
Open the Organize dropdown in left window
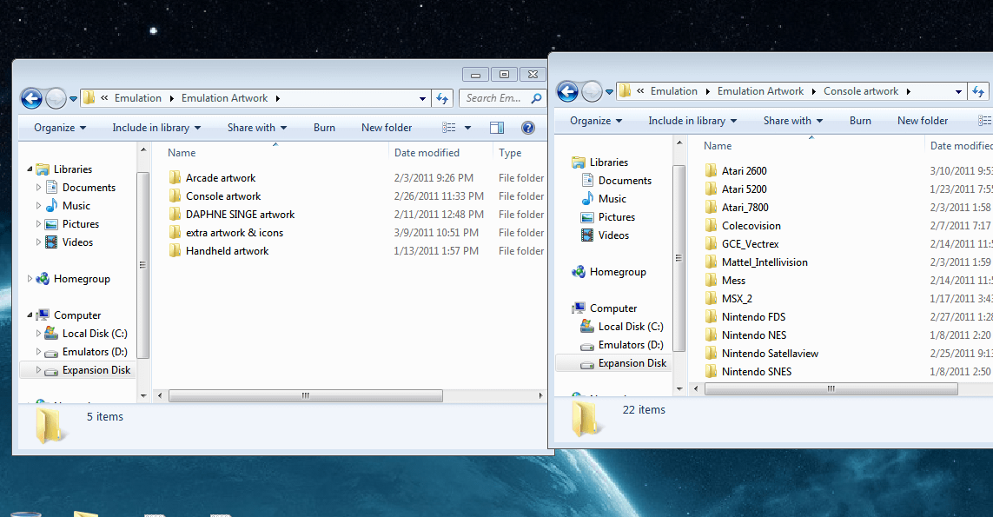(x=60, y=128)
